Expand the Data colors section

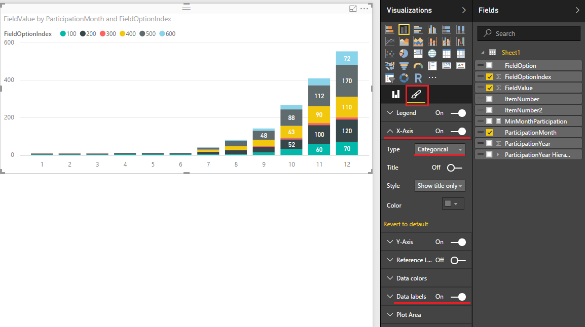390,278
